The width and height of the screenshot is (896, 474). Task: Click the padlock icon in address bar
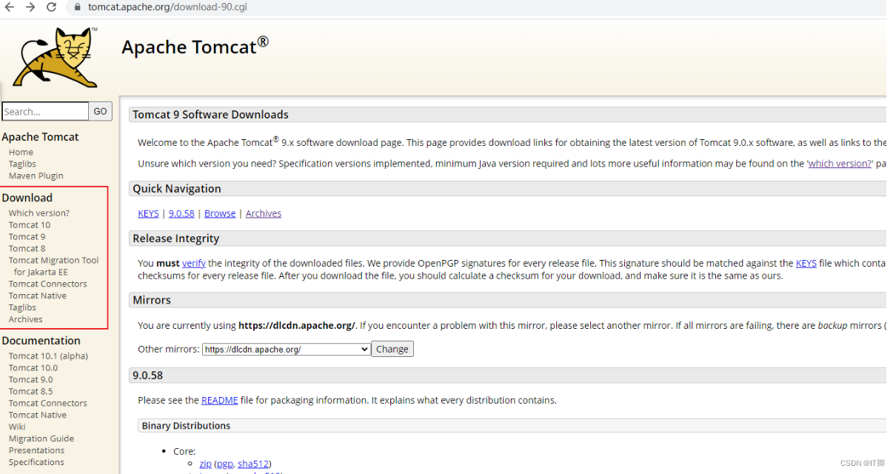click(76, 9)
